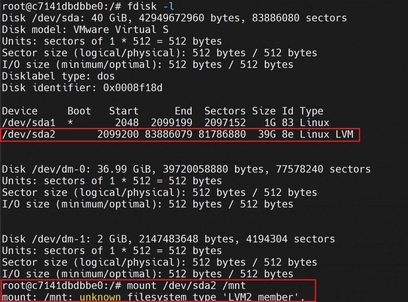Click the '39G' size value

click(x=267, y=134)
